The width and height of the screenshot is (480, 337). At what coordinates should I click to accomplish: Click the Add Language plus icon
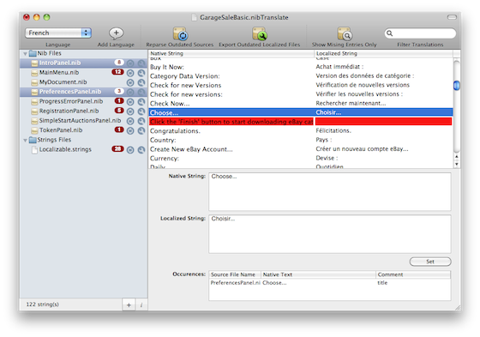coord(116,33)
